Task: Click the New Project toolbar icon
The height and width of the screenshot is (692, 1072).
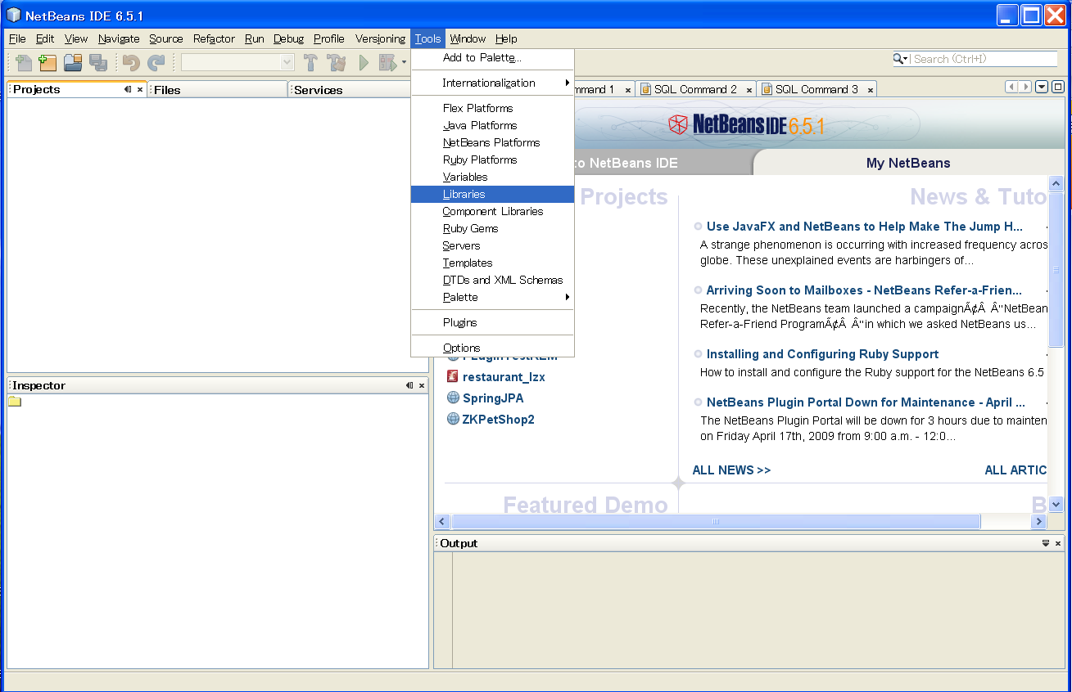Action: click(48, 62)
